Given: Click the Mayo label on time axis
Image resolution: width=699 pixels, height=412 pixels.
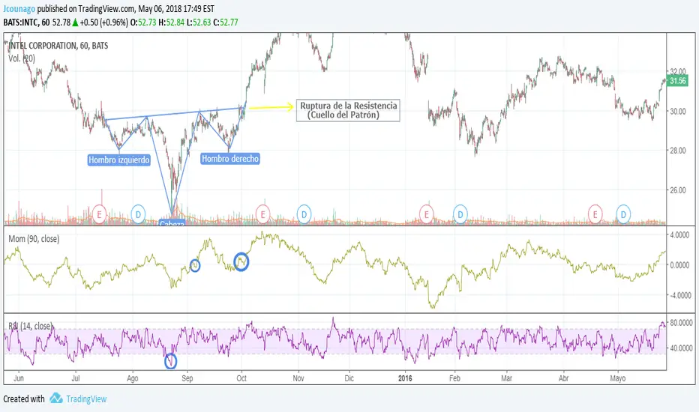Looking at the screenshot, I should 617,378.
